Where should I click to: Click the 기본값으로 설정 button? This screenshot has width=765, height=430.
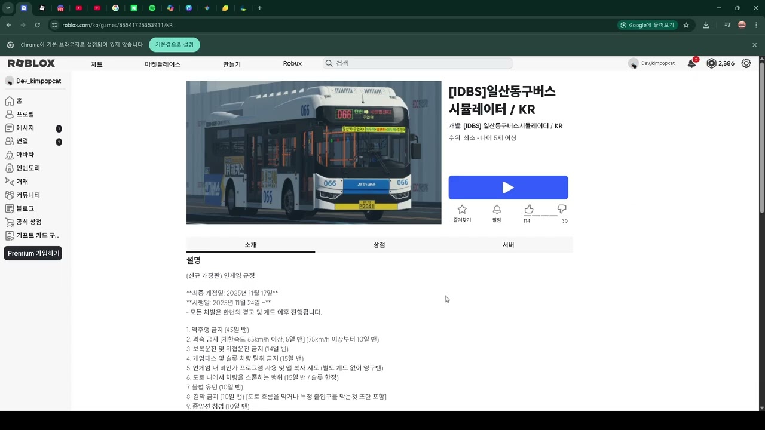175,45
